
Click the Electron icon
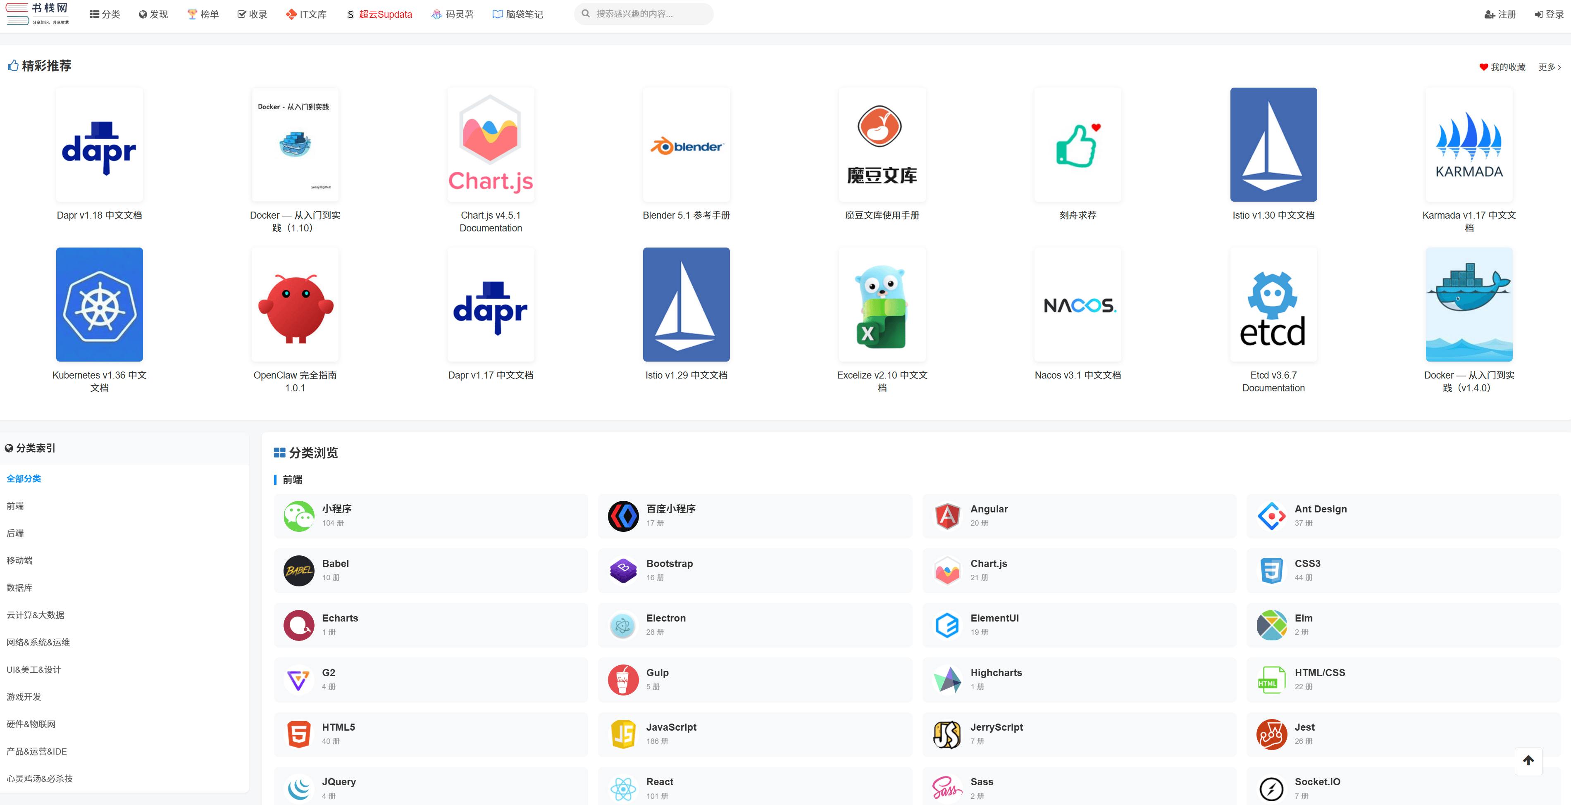[623, 625]
